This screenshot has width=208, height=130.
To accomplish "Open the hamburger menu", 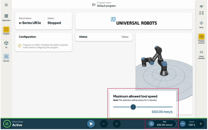I will tap(6, 5).
